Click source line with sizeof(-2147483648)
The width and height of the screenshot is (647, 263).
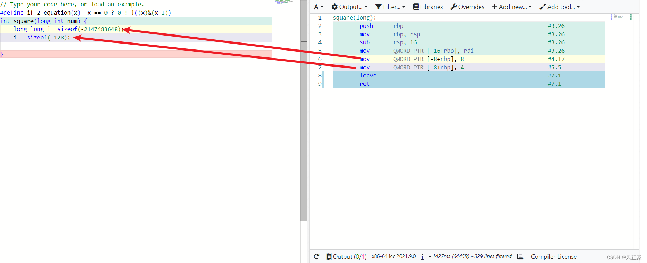tap(136, 29)
